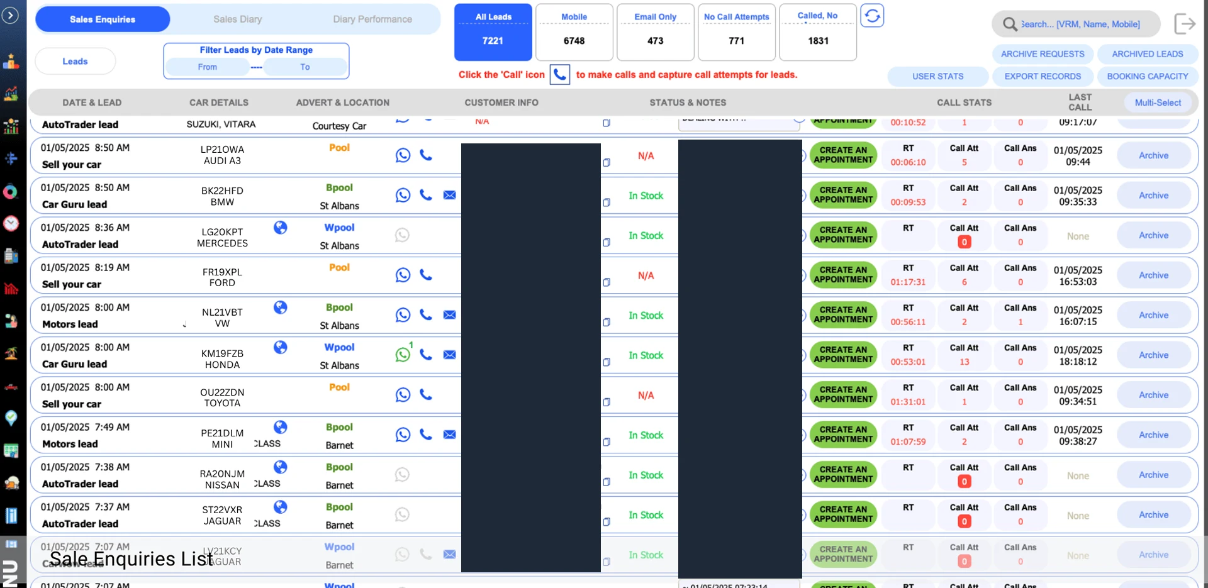Copy customer info for FR19XPL Ford lead

tap(607, 282)
